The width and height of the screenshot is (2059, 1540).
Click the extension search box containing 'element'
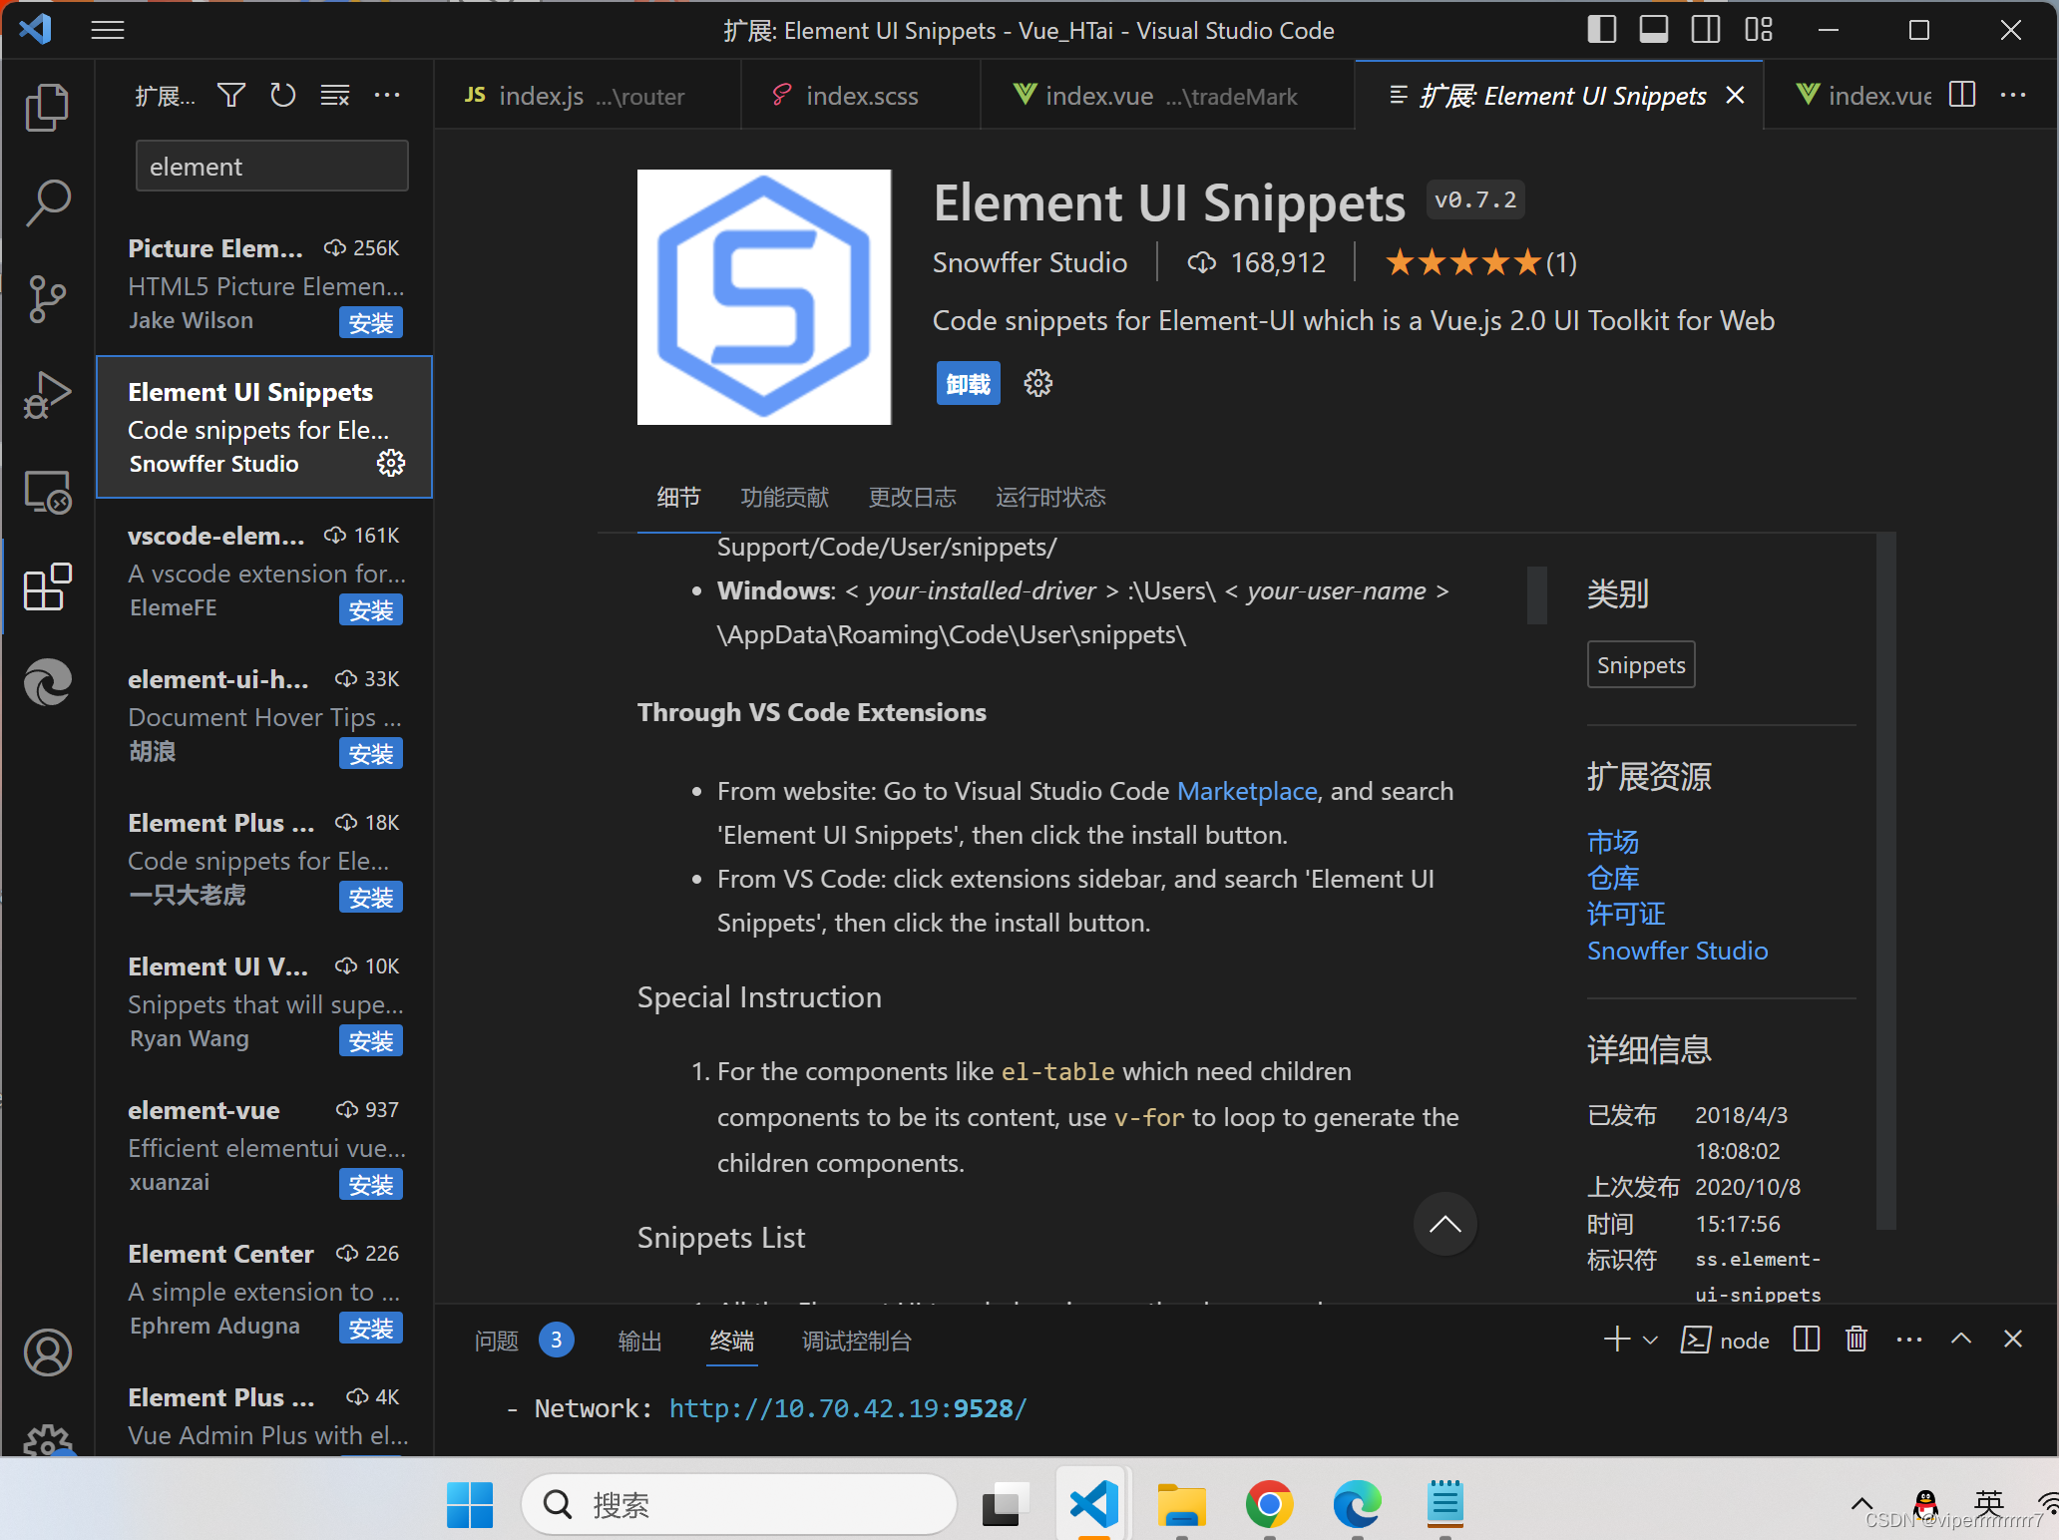point(271,166)
